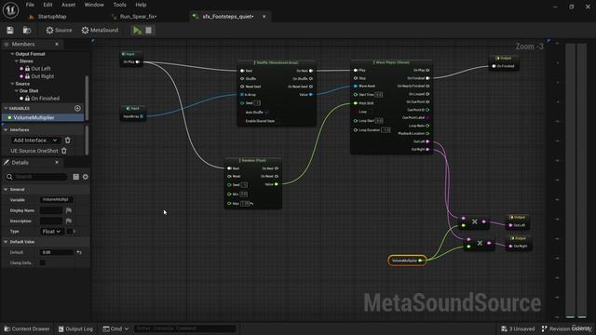Click Wave Player On Finished output pin
Image resolution: width=596 pixels, height=335 pixels.
tap(427, 78)
